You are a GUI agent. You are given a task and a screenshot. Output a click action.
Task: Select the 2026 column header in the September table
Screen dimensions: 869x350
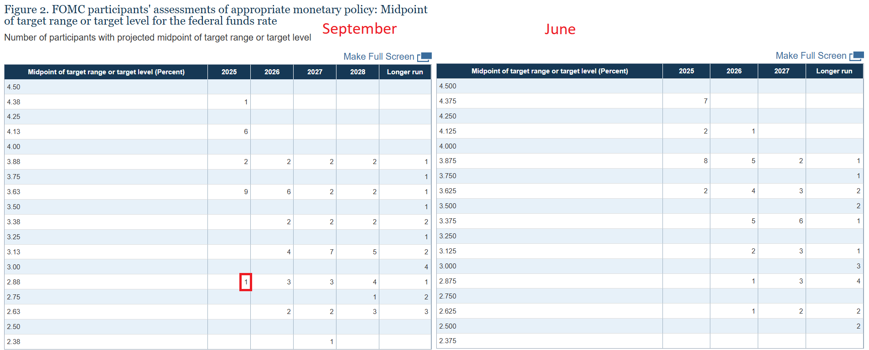click(272, 72)
